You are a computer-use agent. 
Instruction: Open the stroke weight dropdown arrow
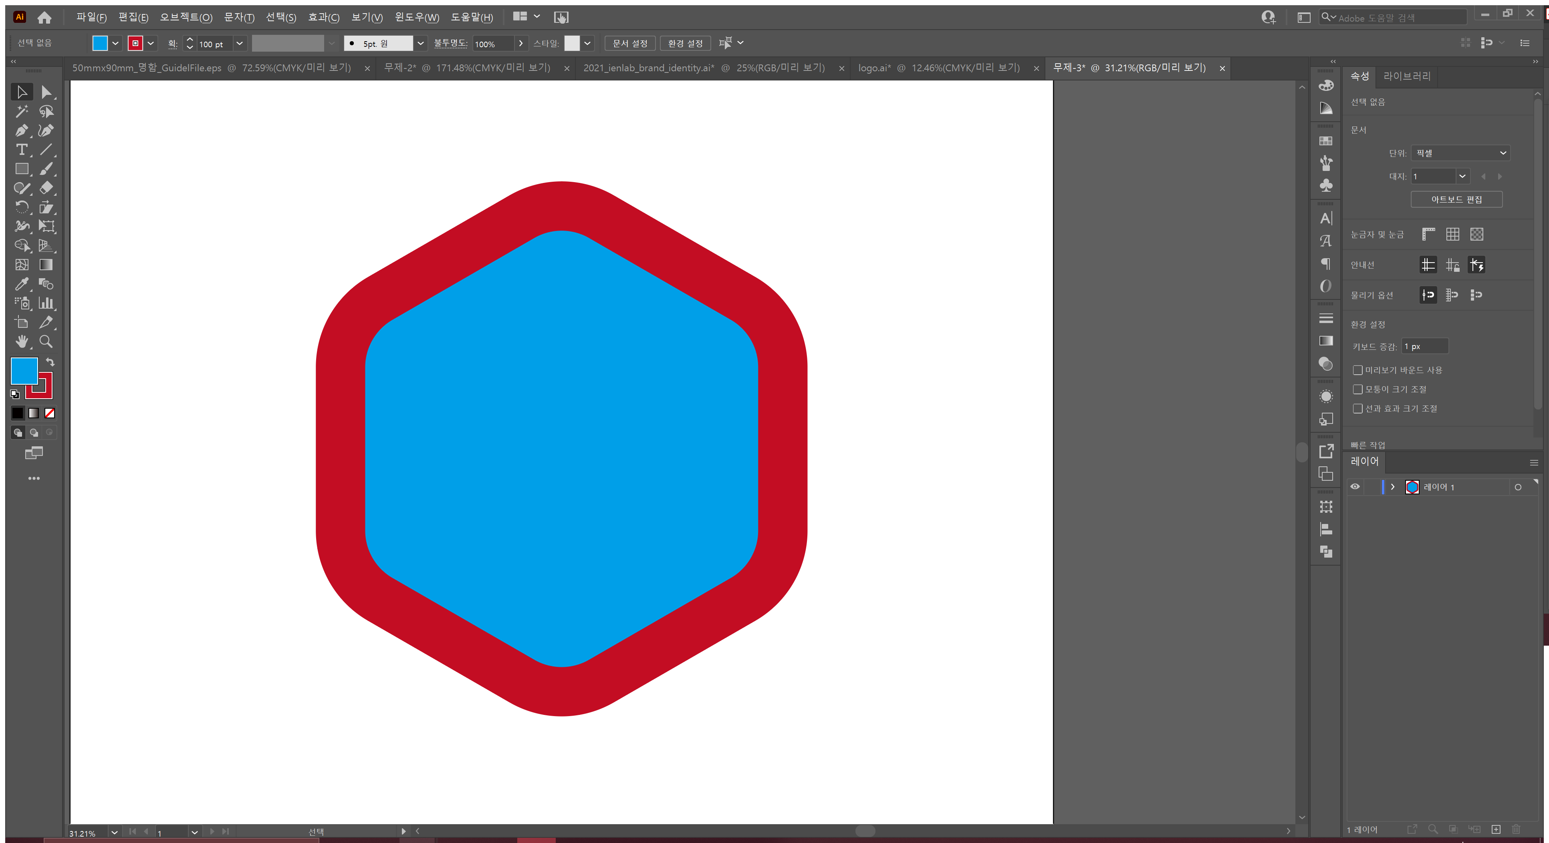click(239, 43)
